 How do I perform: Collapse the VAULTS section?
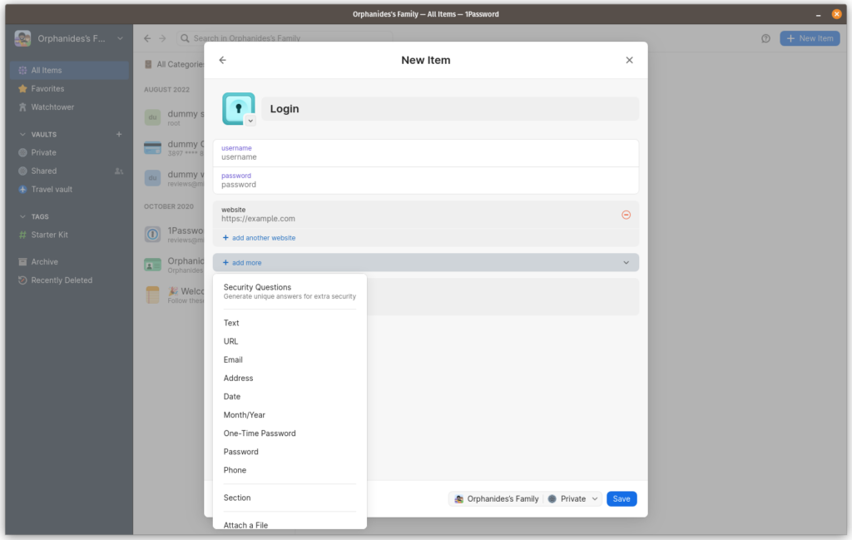click(x=22, y=134)
